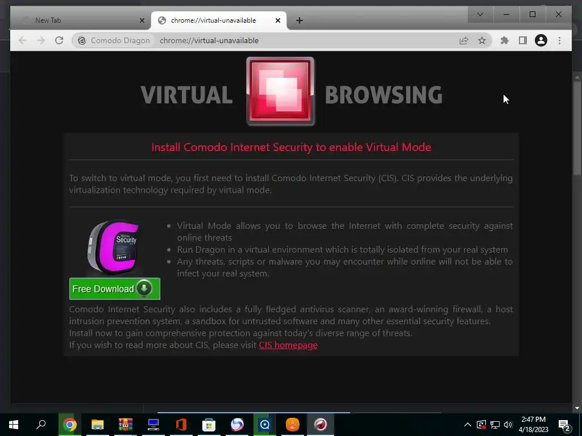Open network settings from system tray
Screen dimensions: 582x436
(495, 425)
